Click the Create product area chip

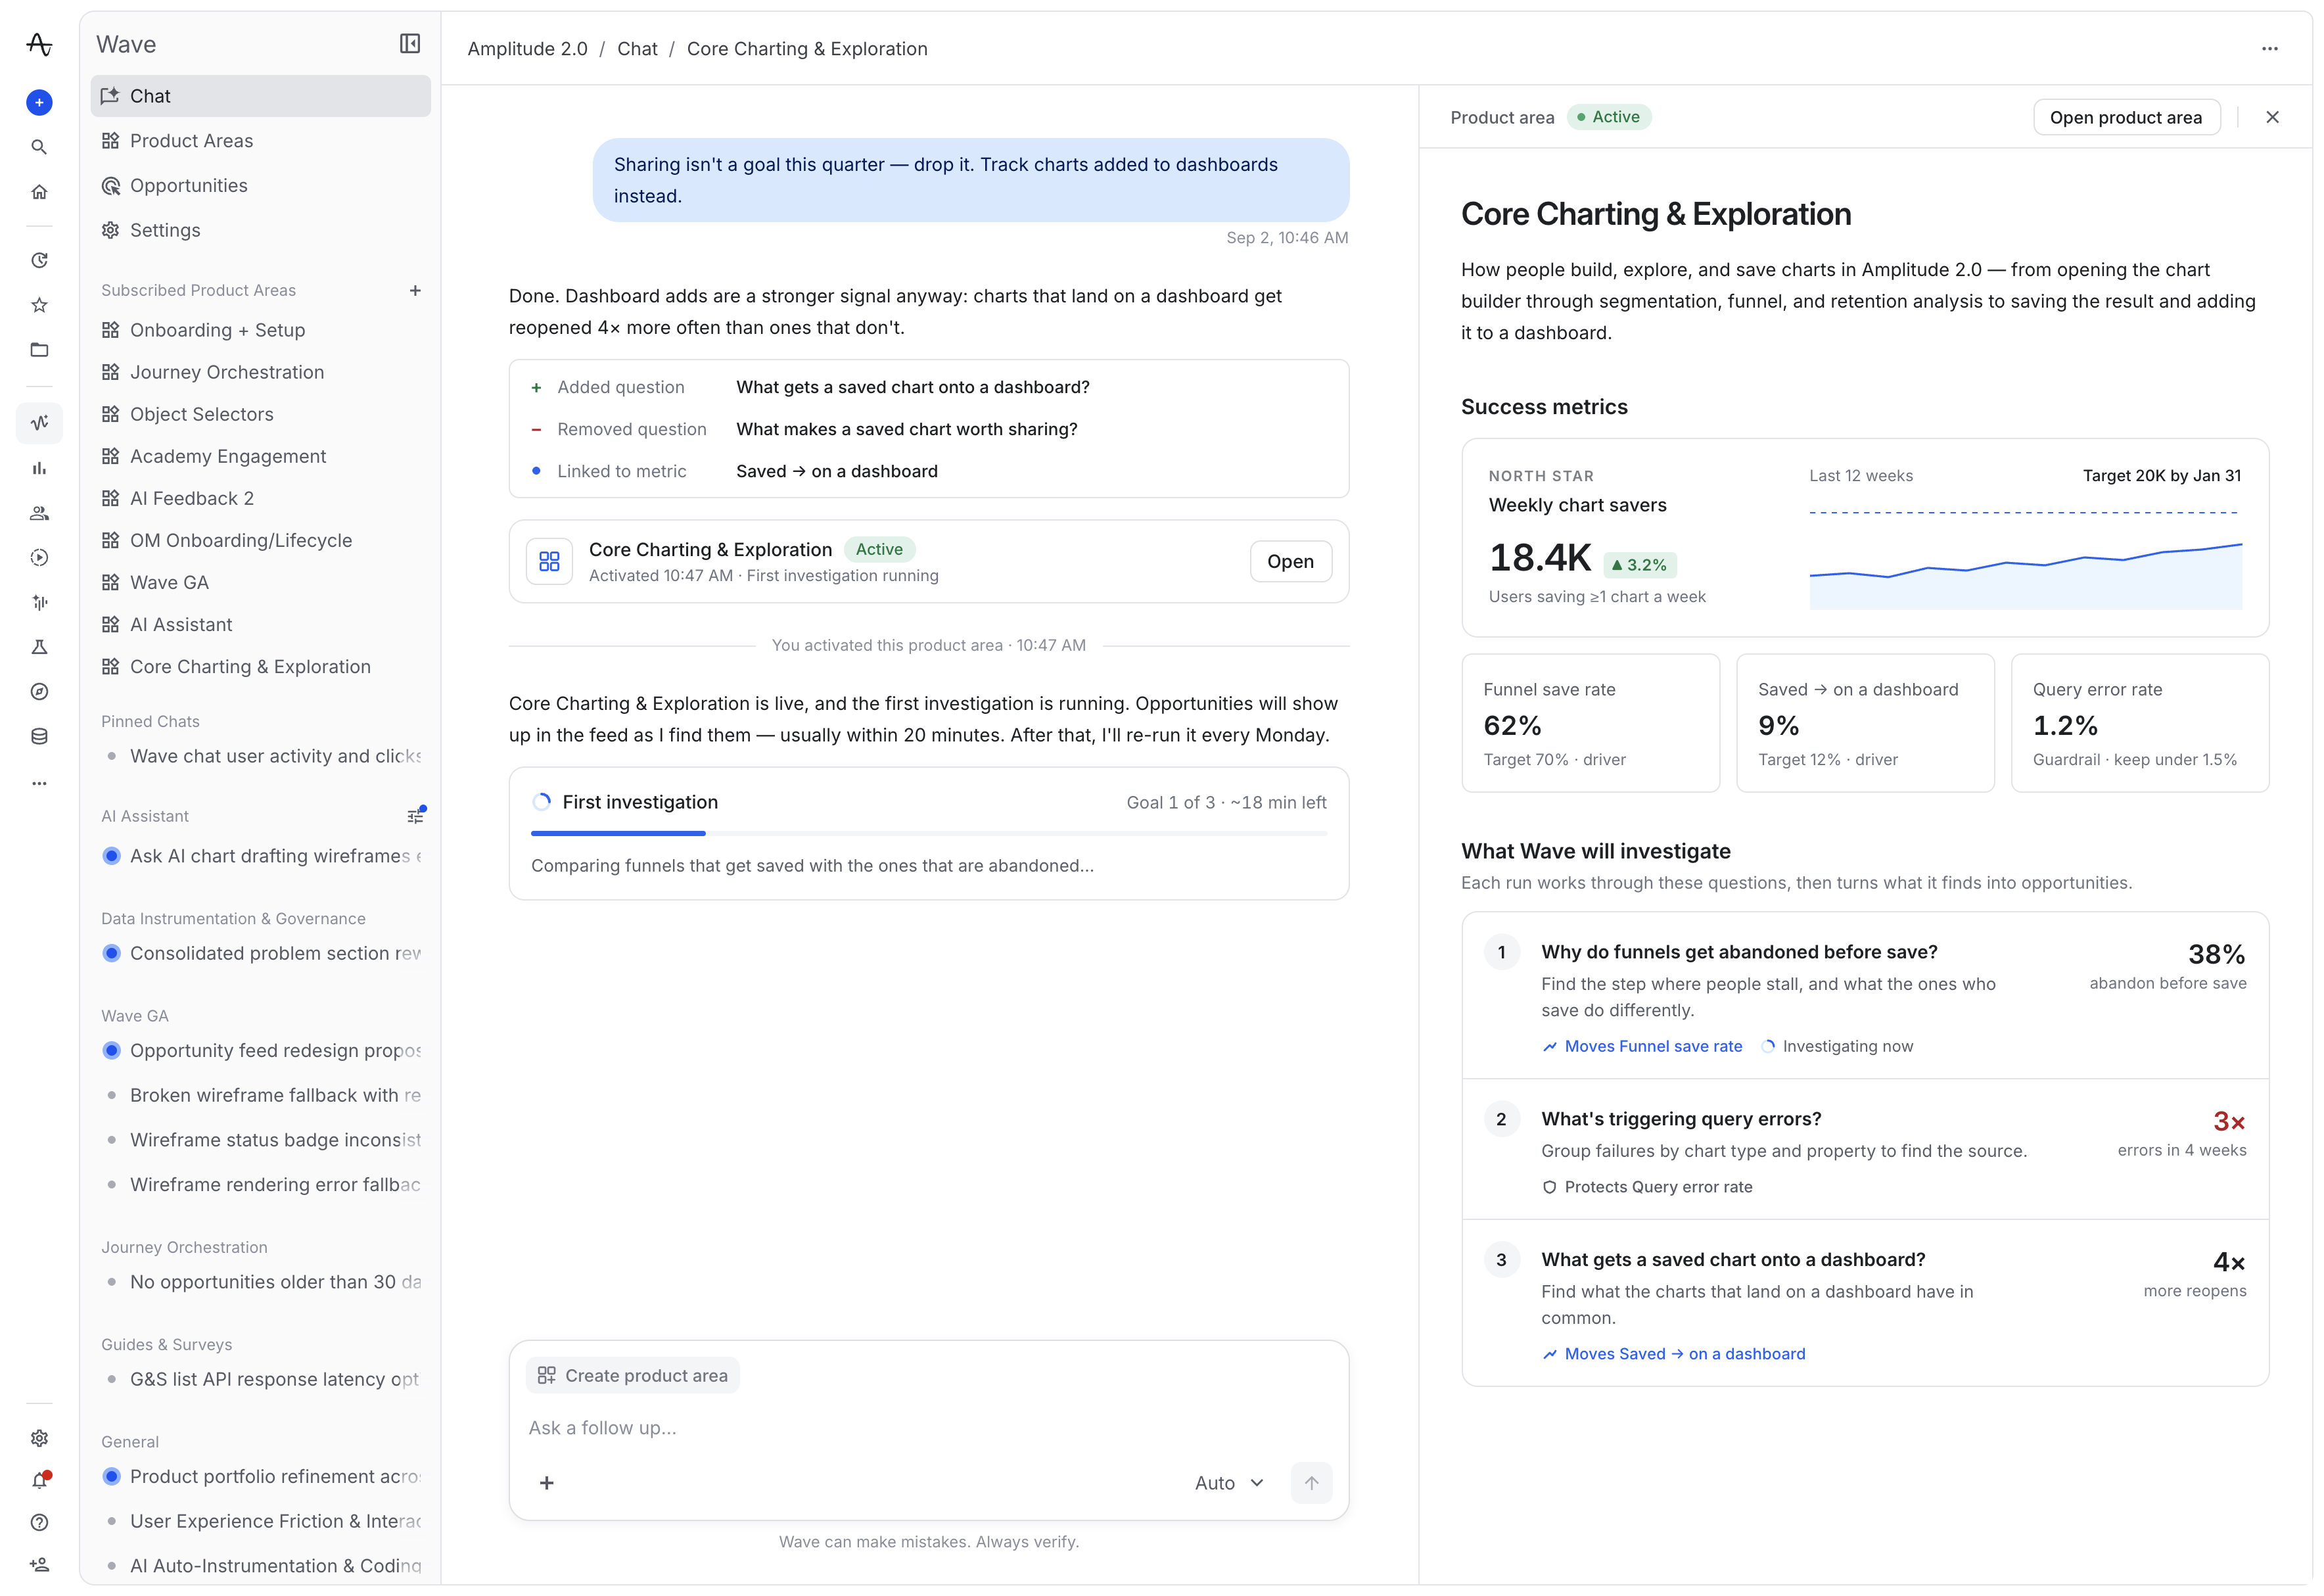point(633,1375)
